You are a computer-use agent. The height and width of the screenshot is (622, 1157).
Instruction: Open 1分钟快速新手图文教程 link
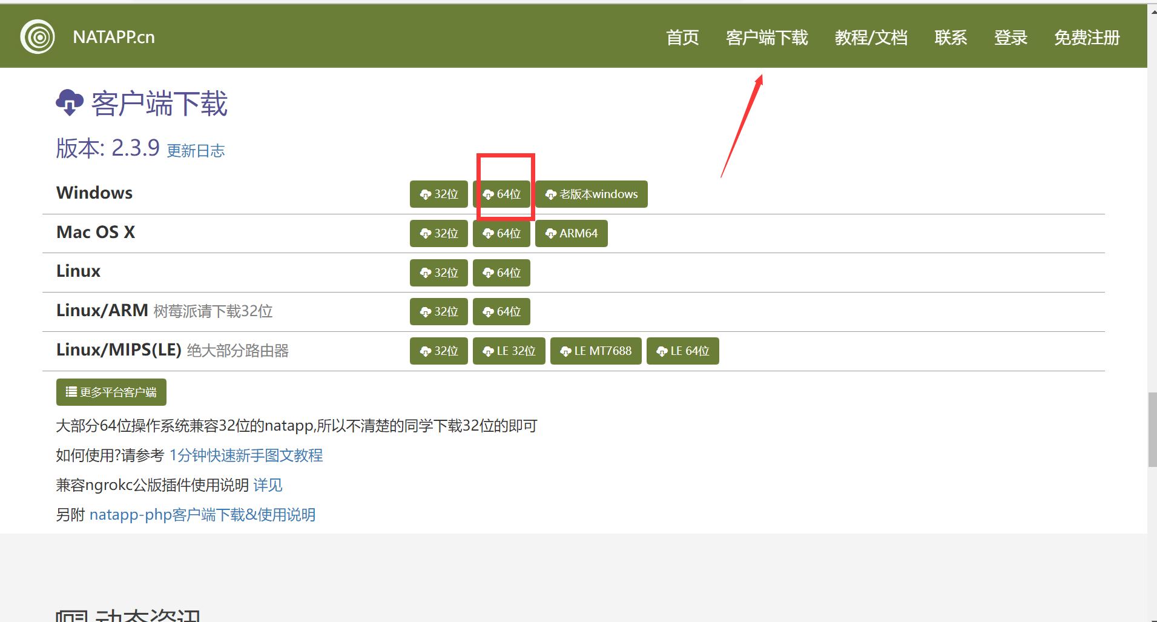pos(246,455)
